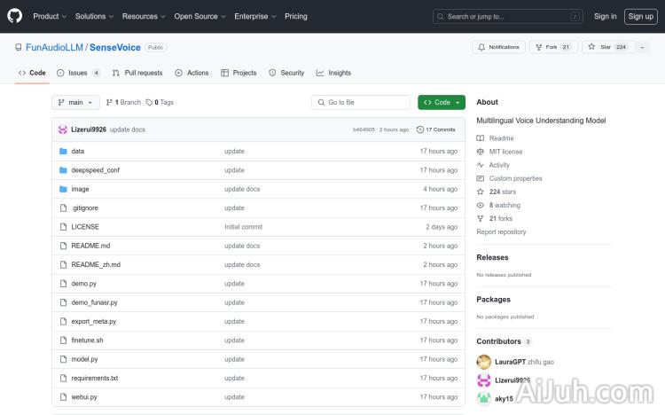Click the Sign up button
This screenshot has height=415, width=665.
pos(639,16)
